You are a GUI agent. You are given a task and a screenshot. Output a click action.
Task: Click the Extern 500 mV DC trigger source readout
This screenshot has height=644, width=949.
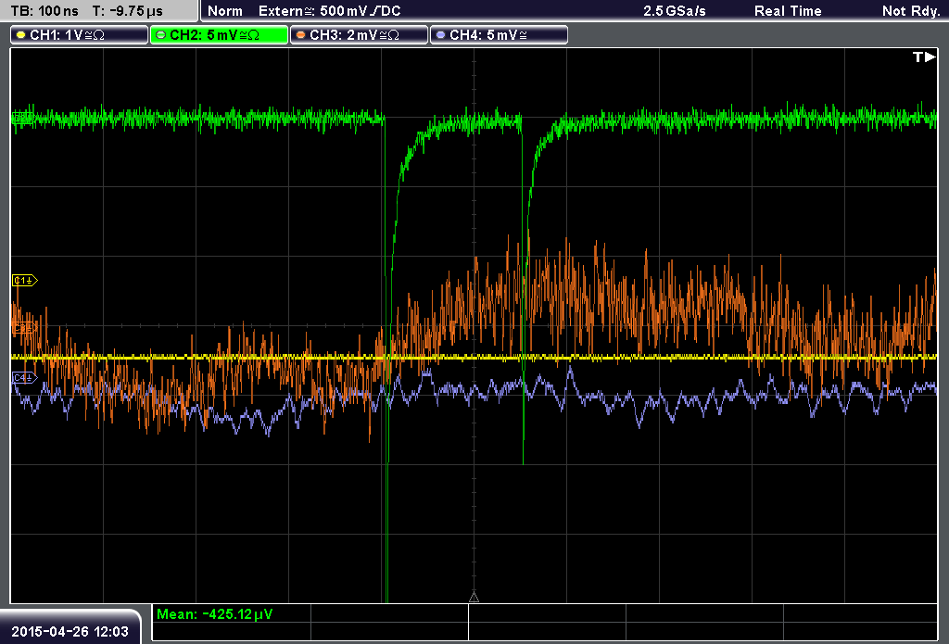pos(330,11)
